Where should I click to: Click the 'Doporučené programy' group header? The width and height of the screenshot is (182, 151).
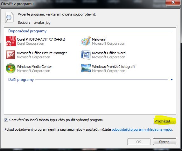[x=27, y=31]
